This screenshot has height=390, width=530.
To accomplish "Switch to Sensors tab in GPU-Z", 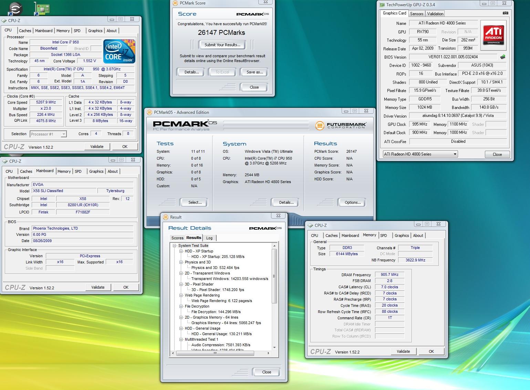I will pyautogui.click(x=417, y=14).
